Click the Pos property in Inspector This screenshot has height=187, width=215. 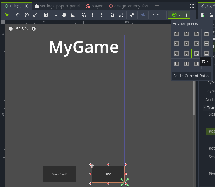coord(211,131)
